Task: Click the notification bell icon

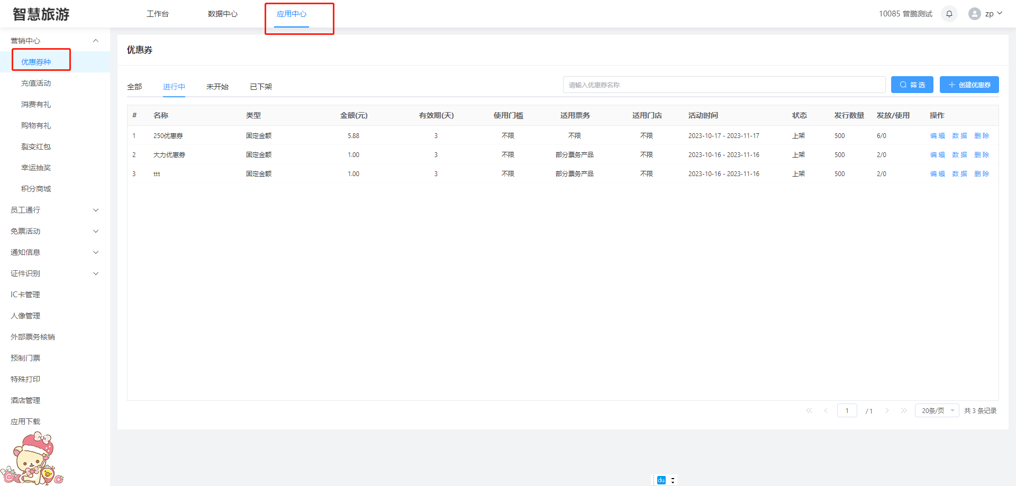Action: (949, 14)
